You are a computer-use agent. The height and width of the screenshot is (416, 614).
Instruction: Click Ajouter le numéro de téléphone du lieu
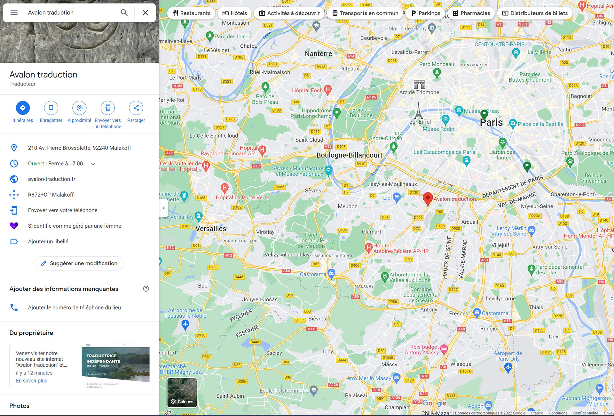79,307
